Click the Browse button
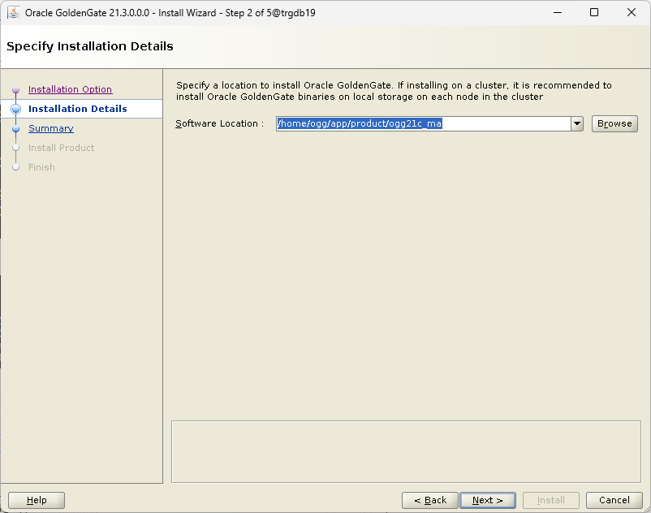The width and height of the screenshot is (651, 513). click(x=614, y=123)
